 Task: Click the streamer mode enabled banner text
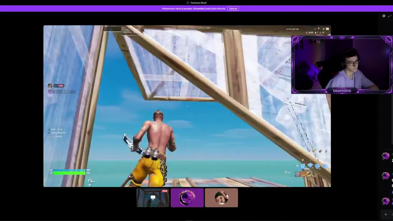click(x=194, y=9)
